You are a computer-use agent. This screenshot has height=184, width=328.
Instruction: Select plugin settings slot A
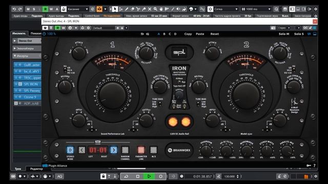(x=158, y=34)
